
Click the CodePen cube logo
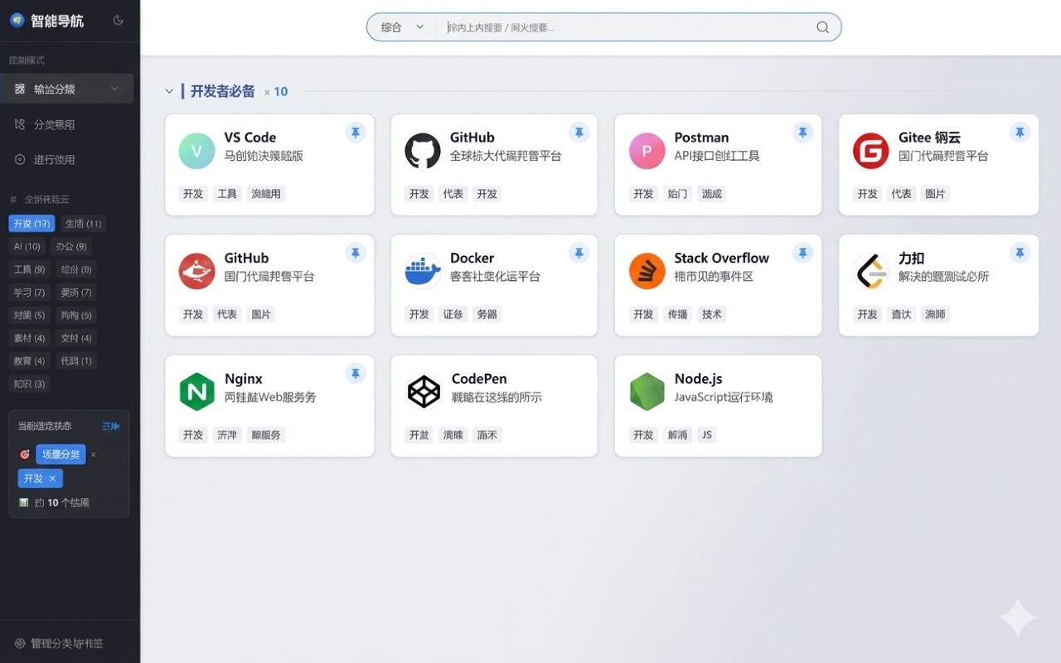(x=424, y=392)
